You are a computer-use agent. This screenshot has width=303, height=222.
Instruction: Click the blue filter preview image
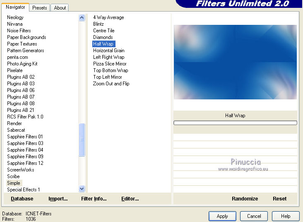[x=235, y=62]
